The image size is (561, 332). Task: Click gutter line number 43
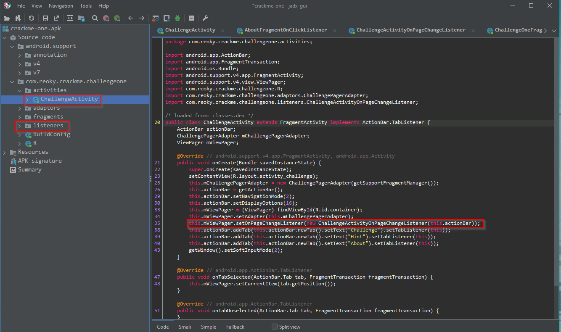click(x=157, y=250)
